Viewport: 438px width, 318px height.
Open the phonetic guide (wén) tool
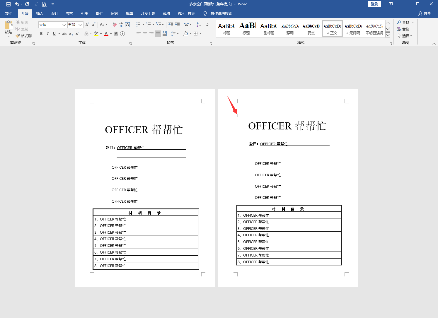pos(121,25)
